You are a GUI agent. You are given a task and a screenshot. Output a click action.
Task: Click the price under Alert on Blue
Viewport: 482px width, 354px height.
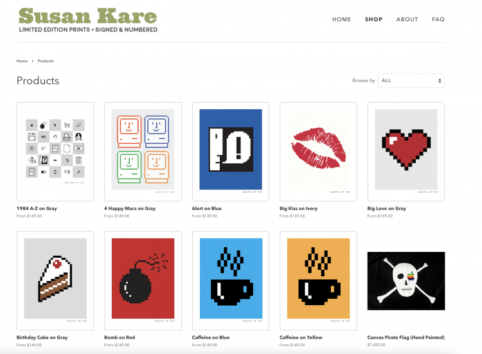click(x=204, y=216)
